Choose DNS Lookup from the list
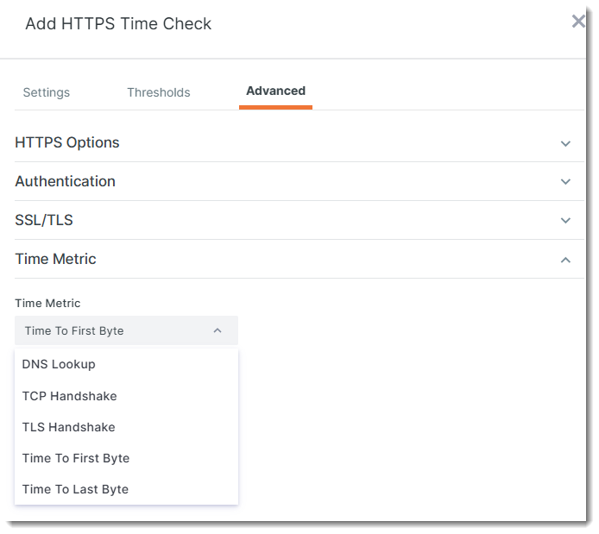The image size is (599, 534). pos(59,364)
